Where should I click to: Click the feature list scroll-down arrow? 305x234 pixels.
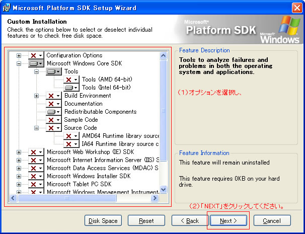[163, 189]
